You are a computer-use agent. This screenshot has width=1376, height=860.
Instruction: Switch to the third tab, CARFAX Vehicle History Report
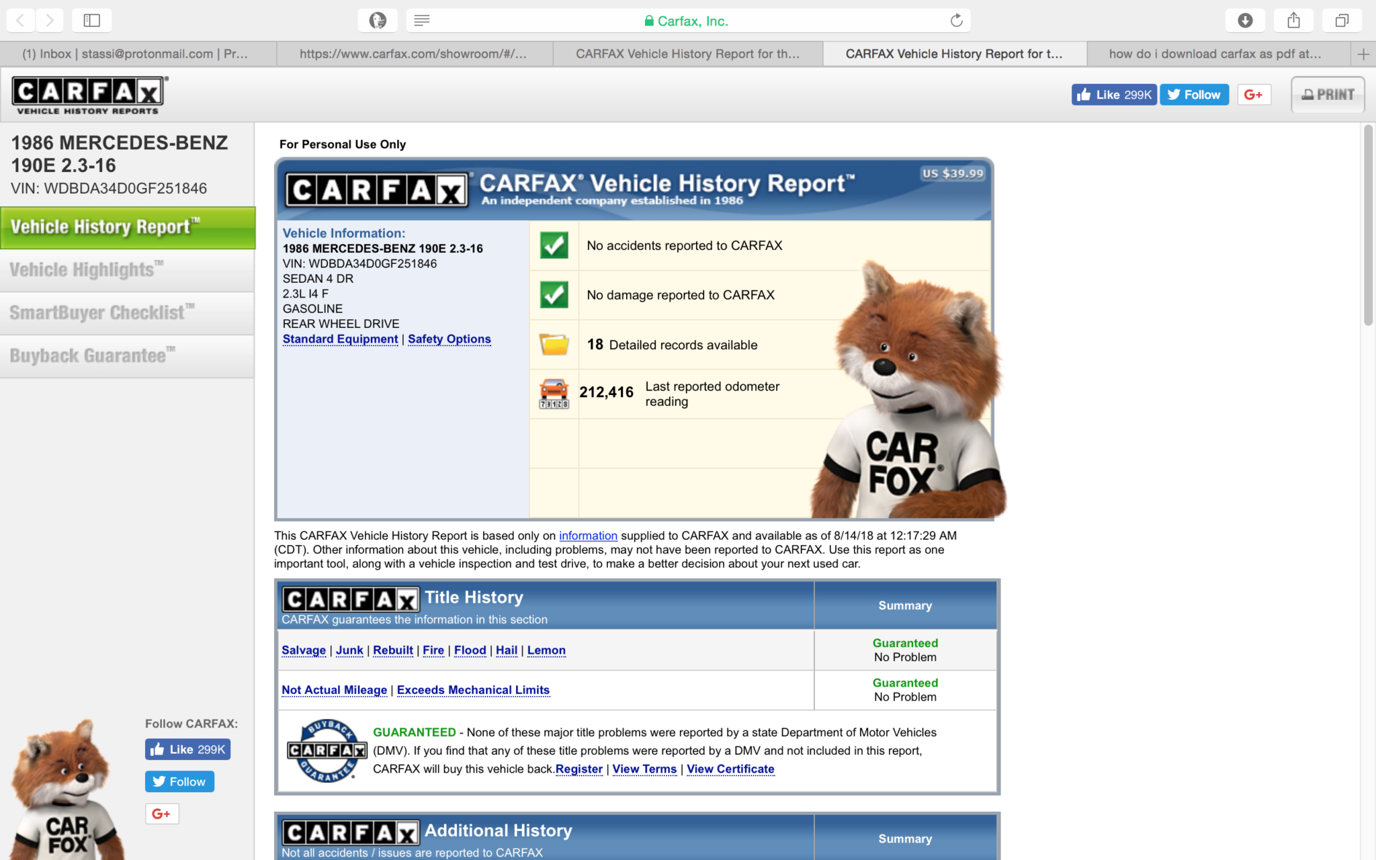[687, 54]
